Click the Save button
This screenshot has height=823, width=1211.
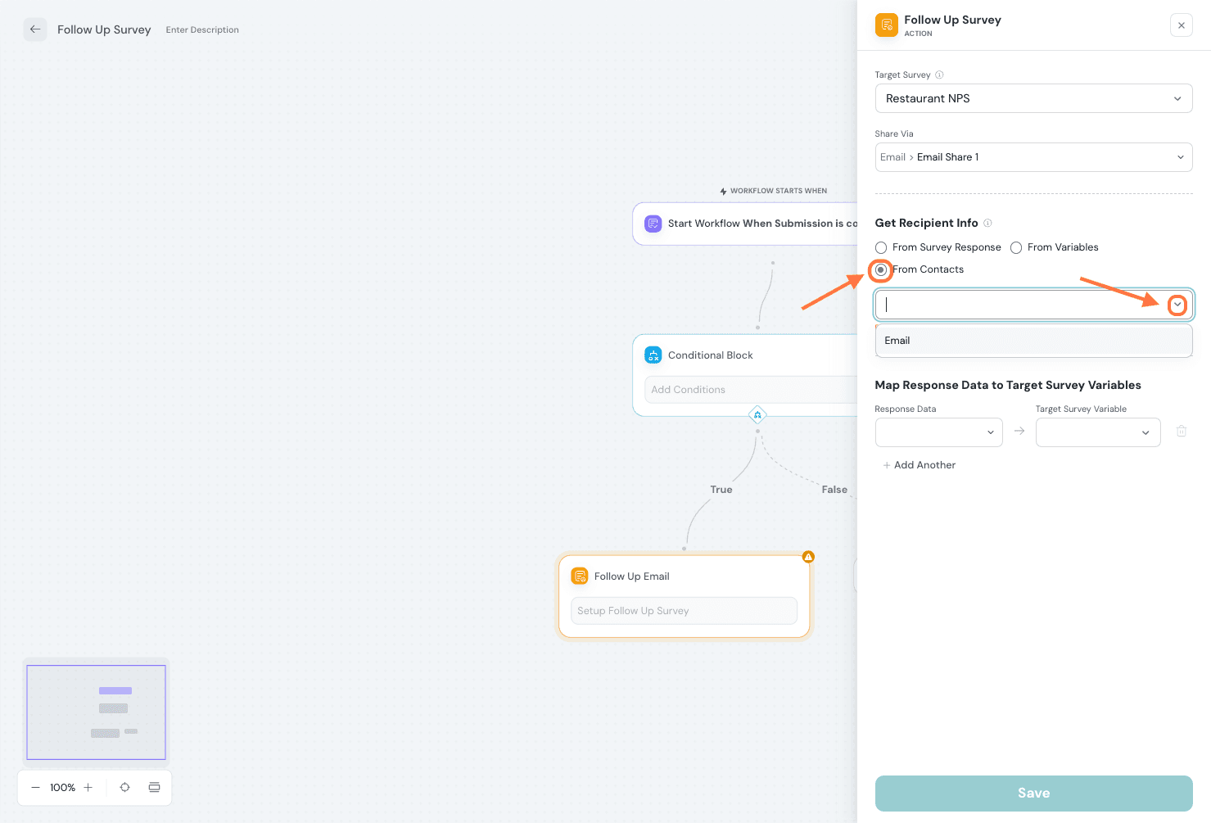coord(1033,793)
